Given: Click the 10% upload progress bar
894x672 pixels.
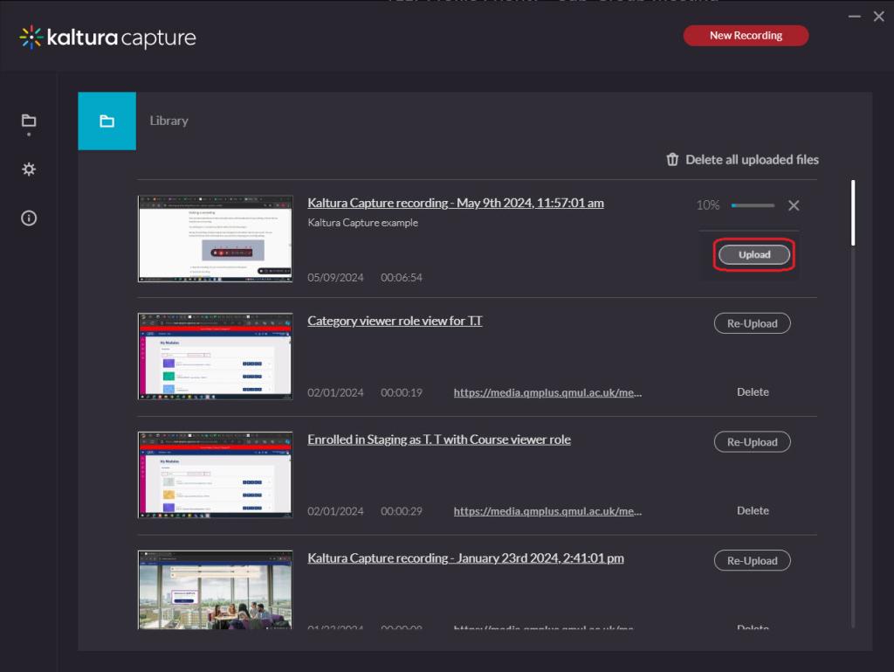Looking at the screenshot, I should 752,205.
